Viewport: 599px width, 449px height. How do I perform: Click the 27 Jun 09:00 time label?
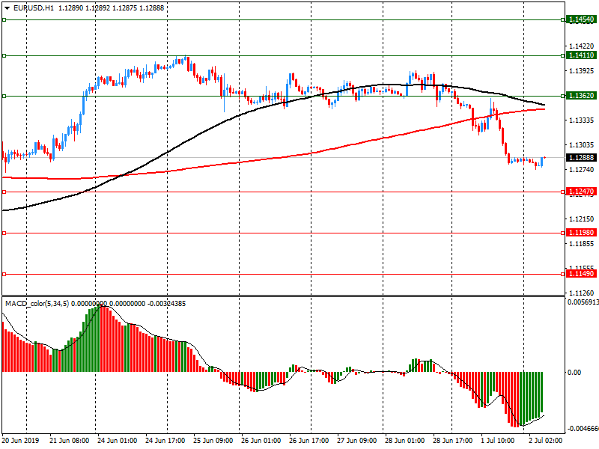tap(357, 441)
